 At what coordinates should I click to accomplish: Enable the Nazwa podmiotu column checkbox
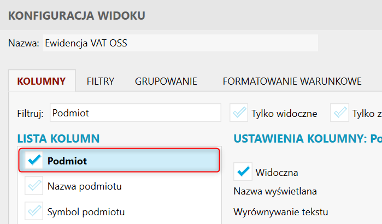(34, 186)
